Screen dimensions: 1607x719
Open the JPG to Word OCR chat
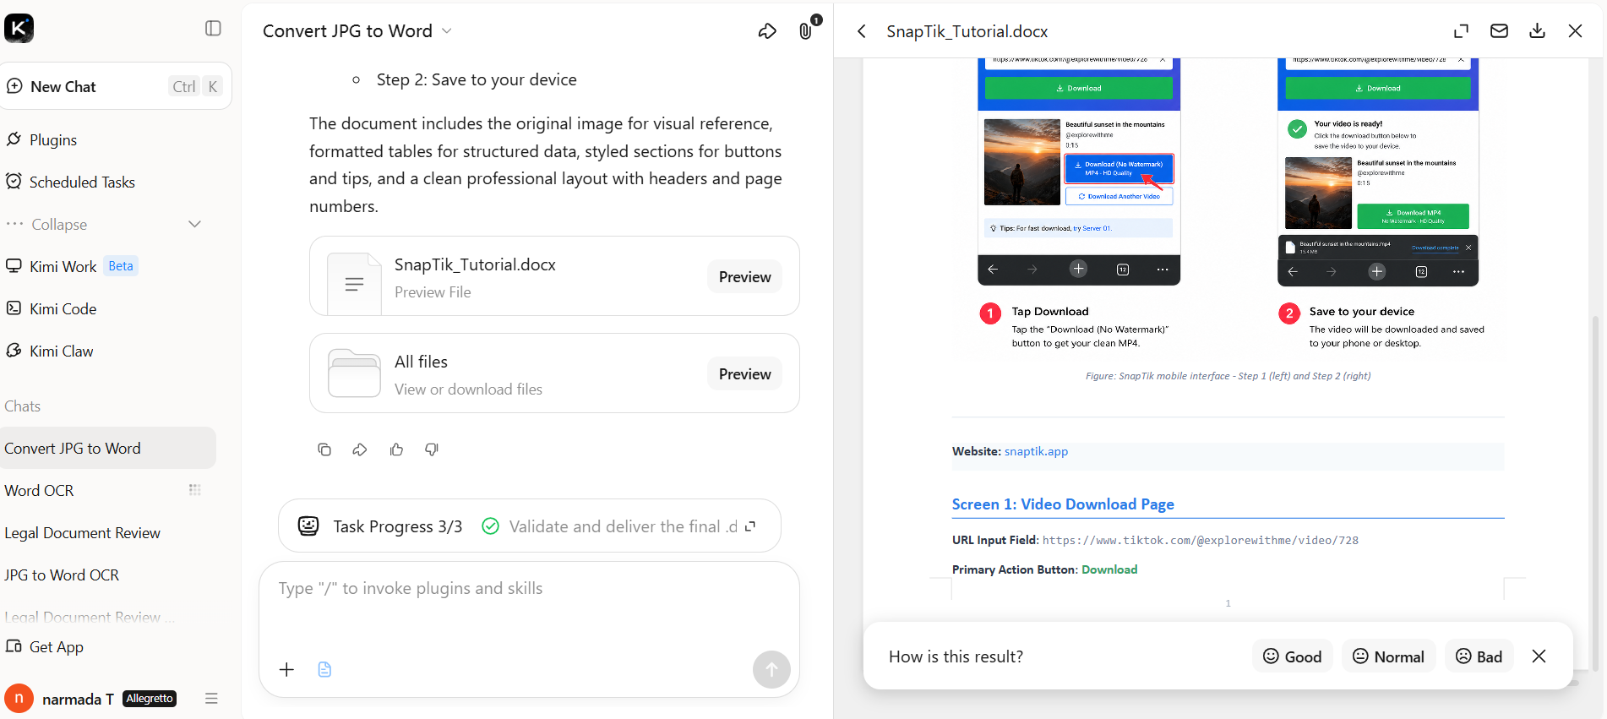click(x=62, y=575)
